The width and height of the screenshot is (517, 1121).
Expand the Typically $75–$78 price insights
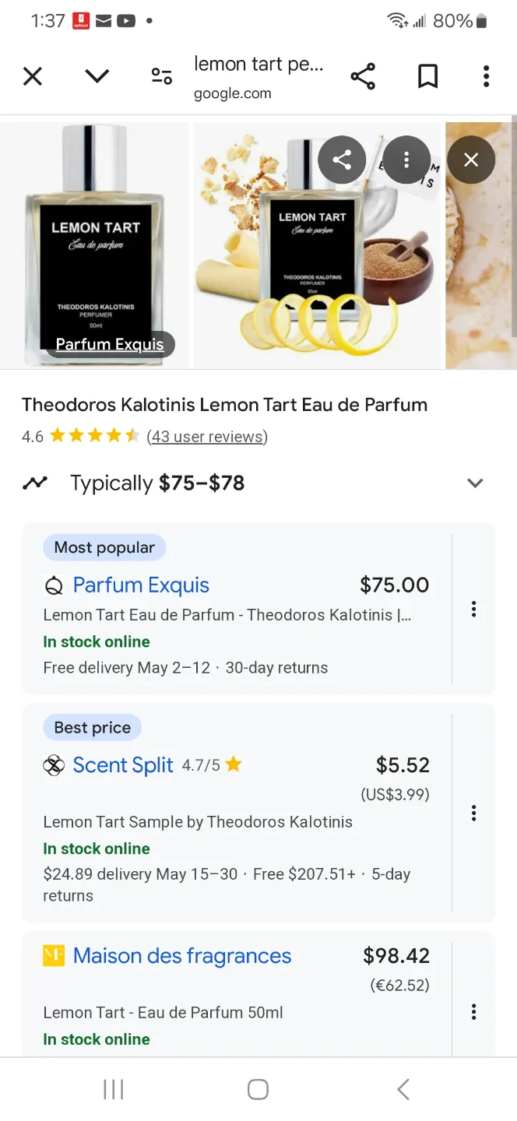coord(475,483)
